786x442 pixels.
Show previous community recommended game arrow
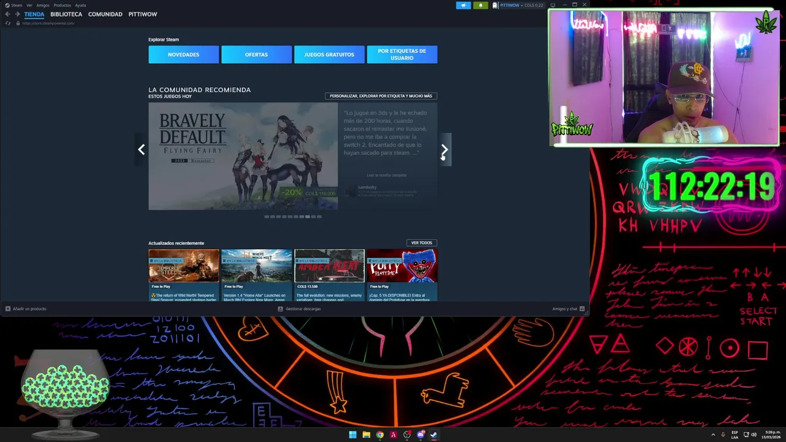141,149
